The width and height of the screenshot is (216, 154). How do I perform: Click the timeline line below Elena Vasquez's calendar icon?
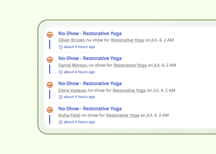(50, 94)
